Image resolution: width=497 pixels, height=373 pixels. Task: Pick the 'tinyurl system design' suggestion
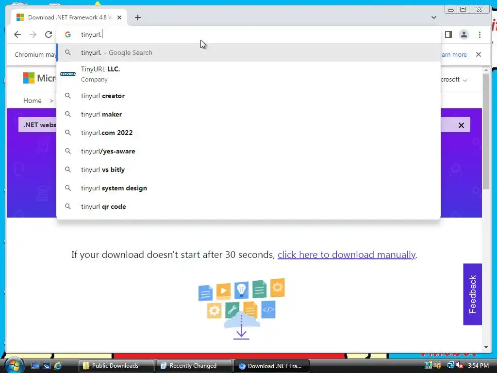point(248,188)
